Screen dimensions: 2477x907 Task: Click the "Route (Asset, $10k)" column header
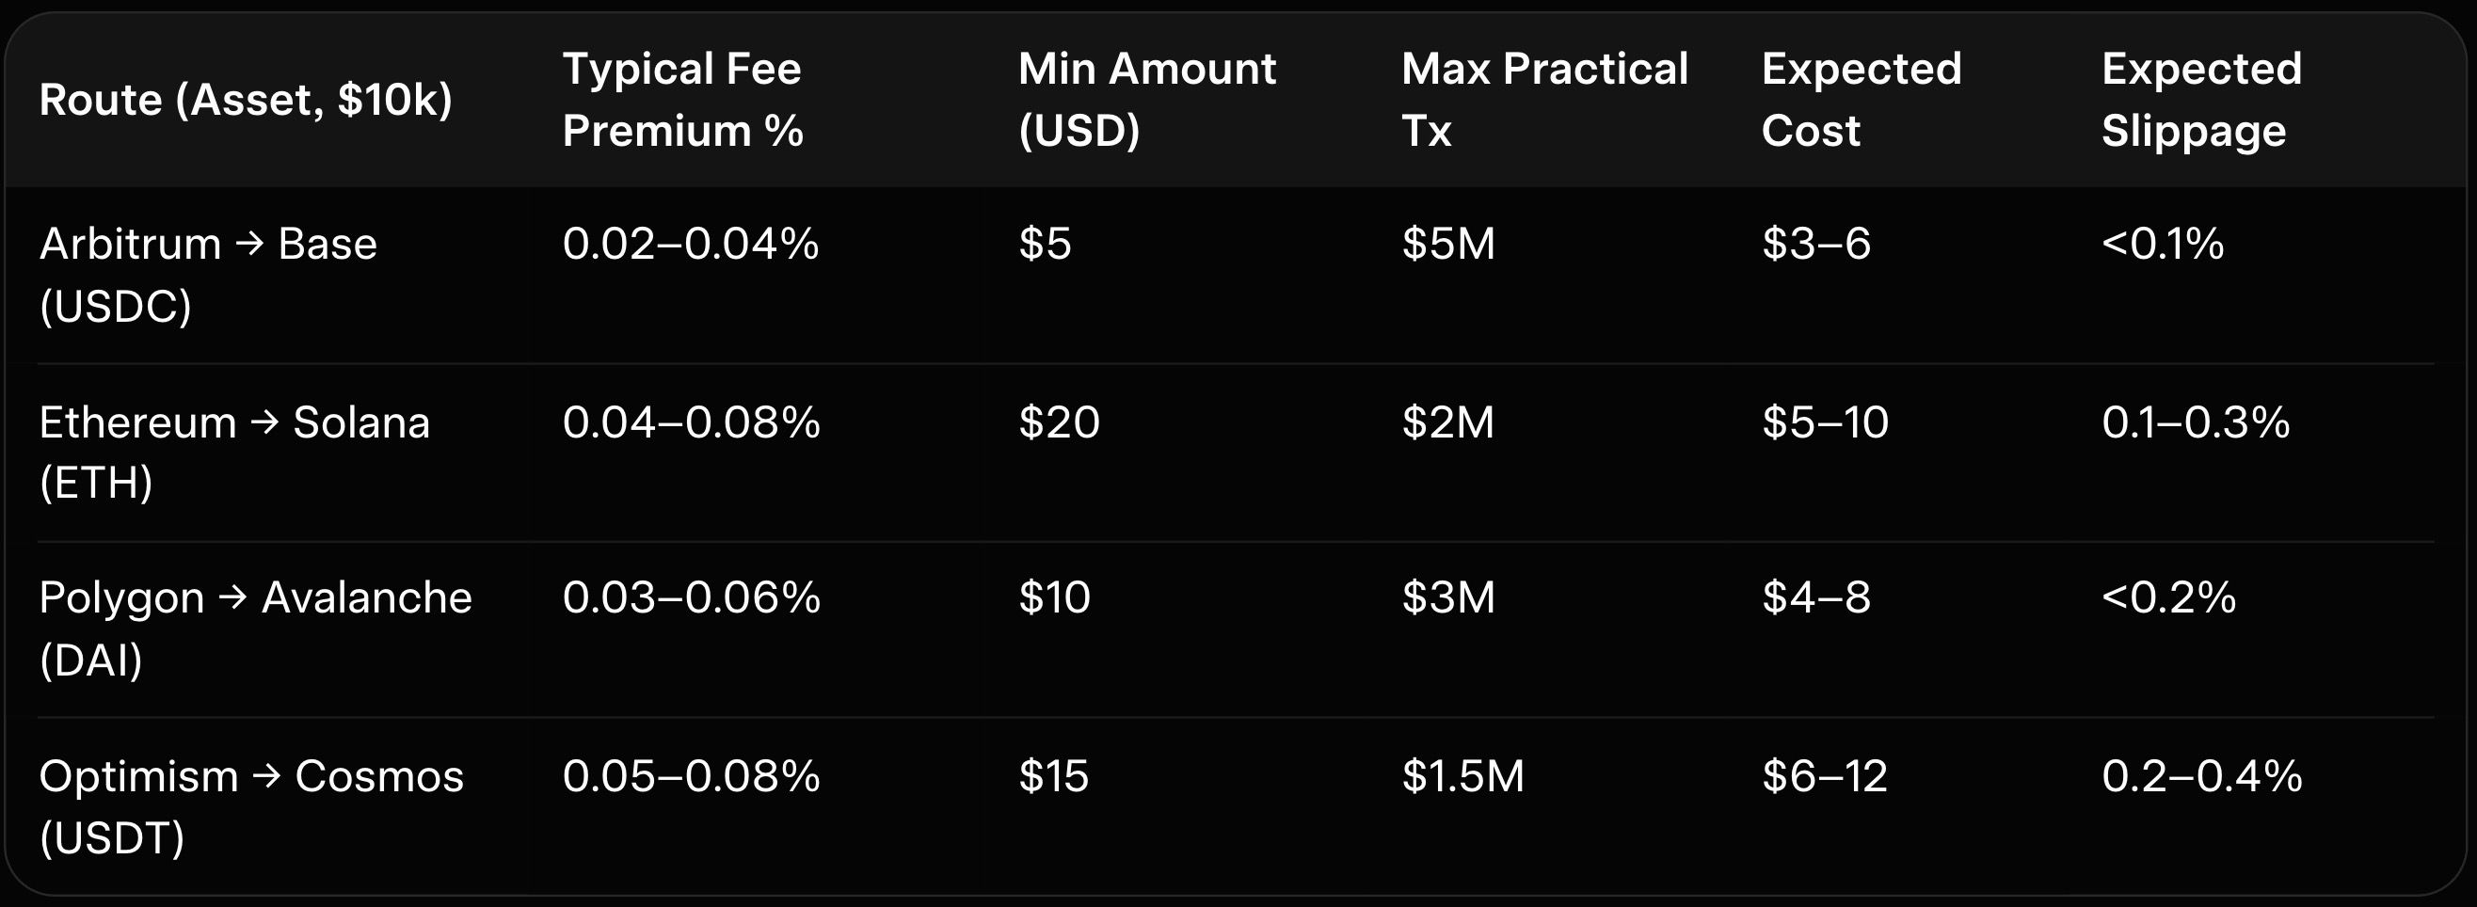246,100
